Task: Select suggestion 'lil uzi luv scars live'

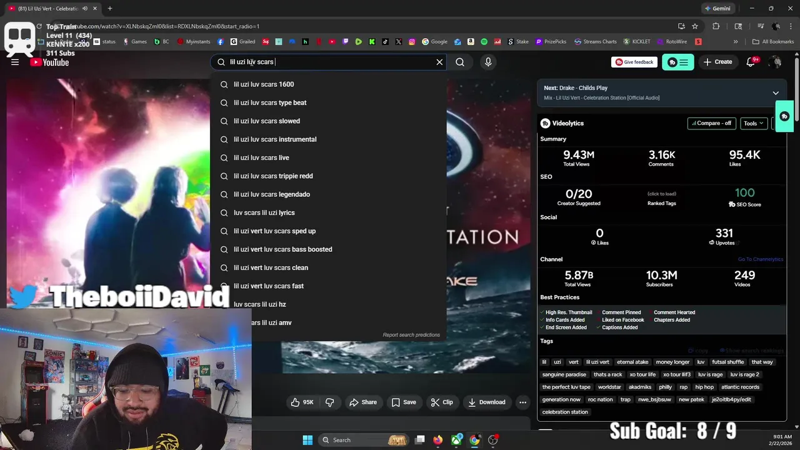Action: [x=329, y=157]
